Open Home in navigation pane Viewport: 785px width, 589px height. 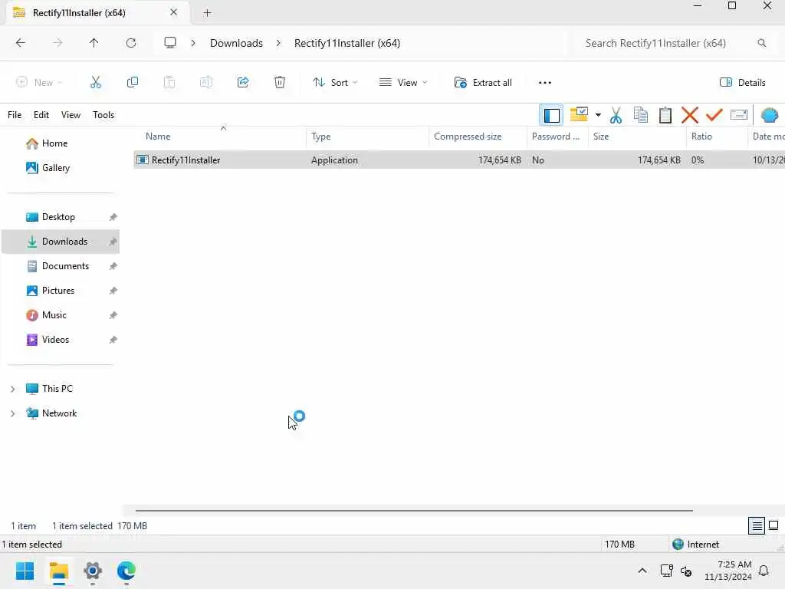coord(54,143)
